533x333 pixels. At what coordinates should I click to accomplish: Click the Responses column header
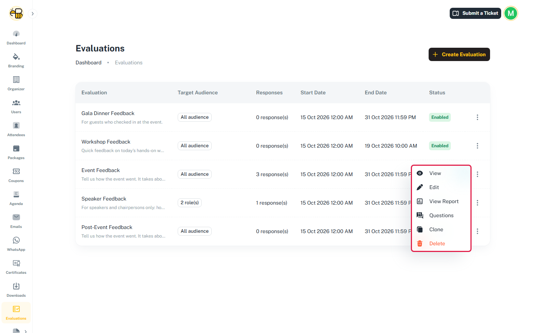tap(269, 92)
